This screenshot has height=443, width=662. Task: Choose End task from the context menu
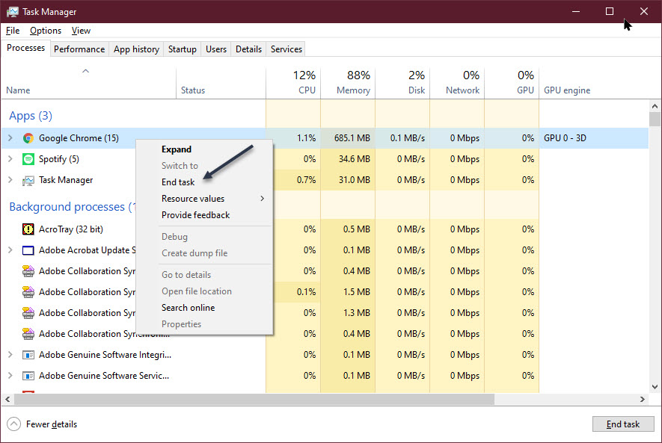[178, 182]
